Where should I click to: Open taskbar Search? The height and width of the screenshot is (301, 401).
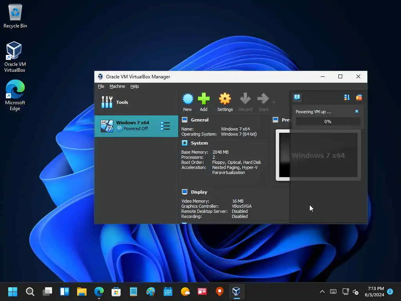tap(30, 292)
